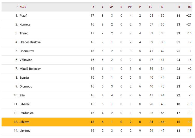Click the VB column header

click(x=151, y=7)
